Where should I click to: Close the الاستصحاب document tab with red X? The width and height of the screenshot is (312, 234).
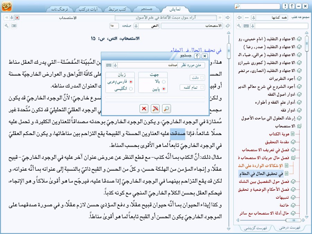17,18
